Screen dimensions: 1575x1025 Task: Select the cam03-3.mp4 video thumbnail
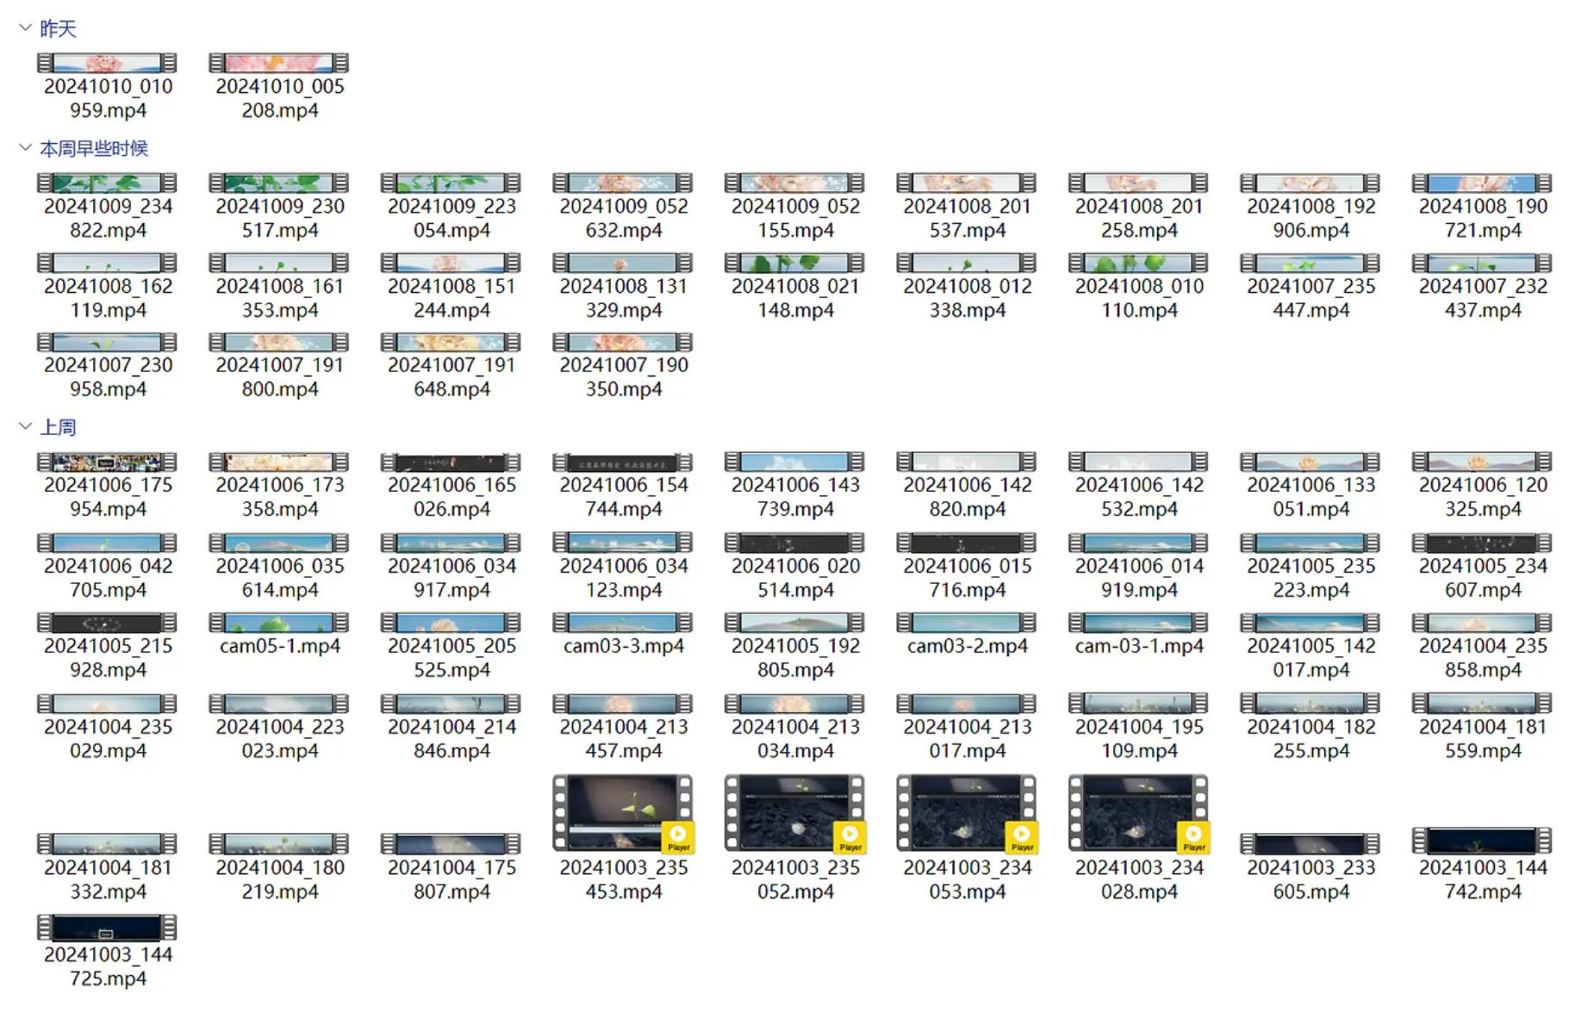click(623, 623)
